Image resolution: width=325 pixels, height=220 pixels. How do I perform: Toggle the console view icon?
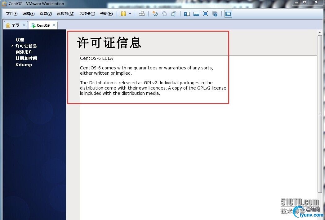point(228,14)
